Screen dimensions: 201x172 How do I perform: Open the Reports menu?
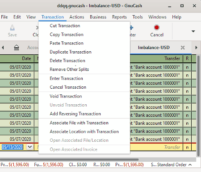(119, 17)
